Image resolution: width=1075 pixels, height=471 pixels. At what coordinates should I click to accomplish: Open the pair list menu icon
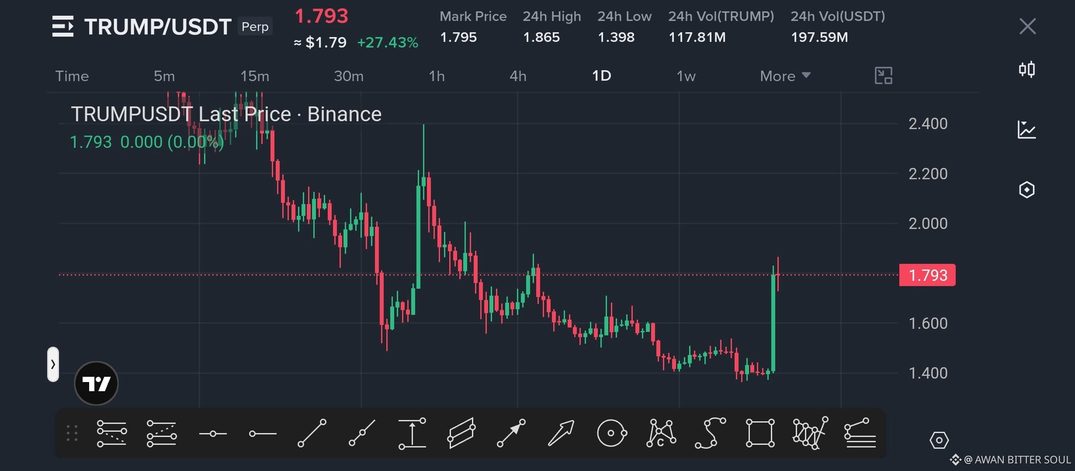(x=63, y=26)
